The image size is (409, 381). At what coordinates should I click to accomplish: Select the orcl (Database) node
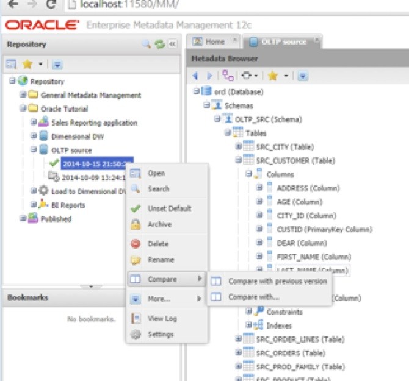(239, 92)
